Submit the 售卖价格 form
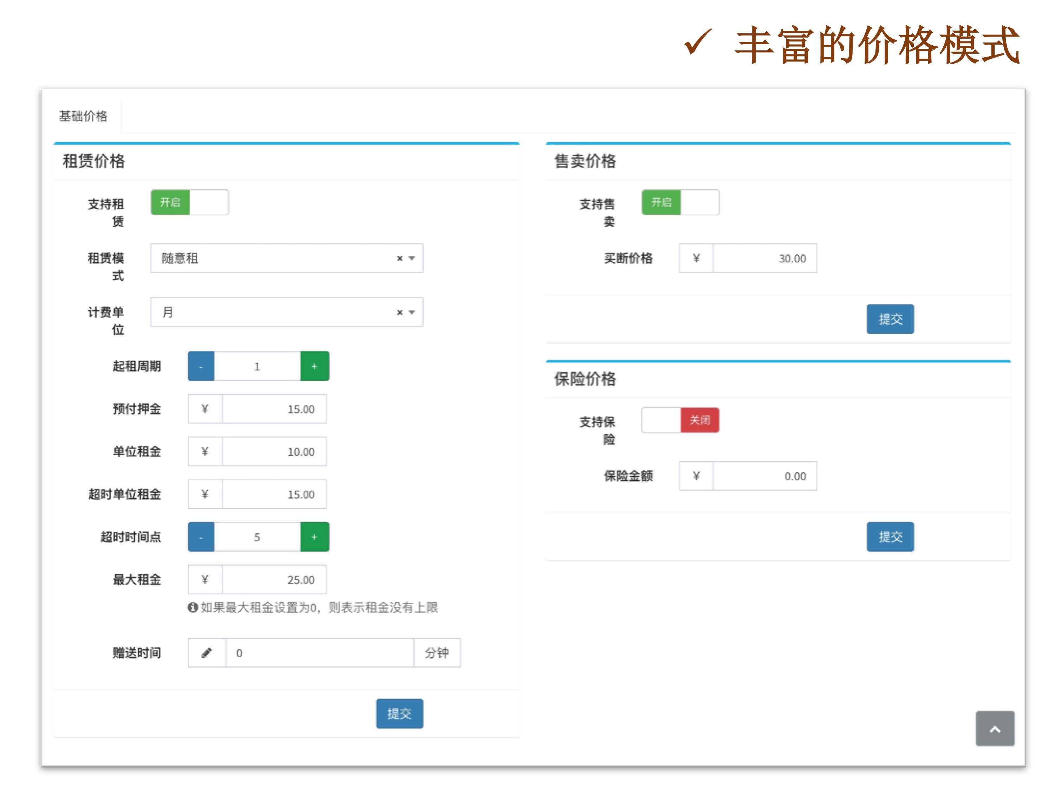 890,319
